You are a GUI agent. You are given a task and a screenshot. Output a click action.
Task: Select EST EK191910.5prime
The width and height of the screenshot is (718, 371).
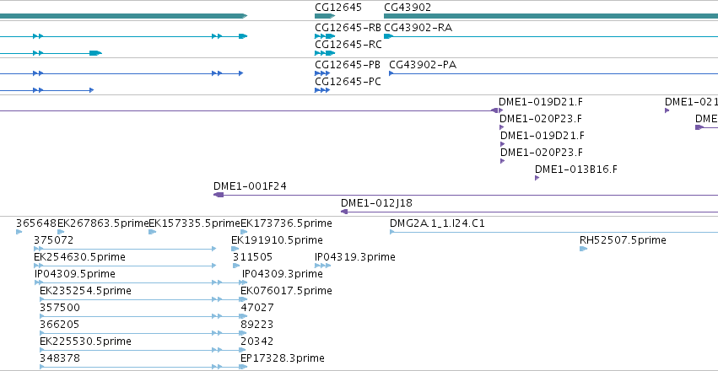(277, 240)
